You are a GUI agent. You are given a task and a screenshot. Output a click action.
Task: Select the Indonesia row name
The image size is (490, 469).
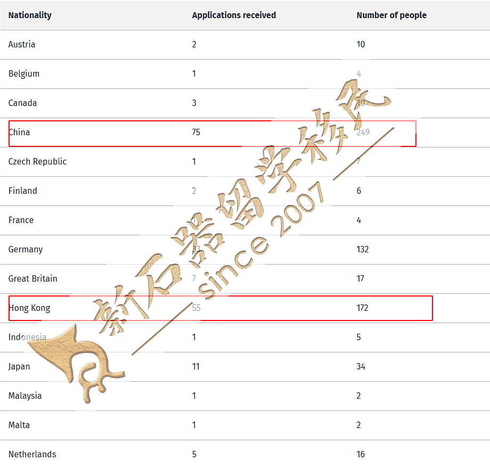pyautogui.click(x=27, y=337)
